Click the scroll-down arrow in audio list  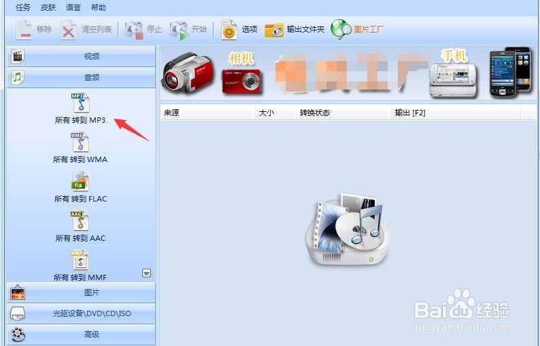pyautogui.click(x=146, y=273)
